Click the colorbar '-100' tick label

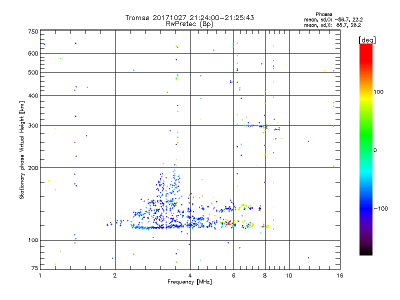(x=381, y=208)
